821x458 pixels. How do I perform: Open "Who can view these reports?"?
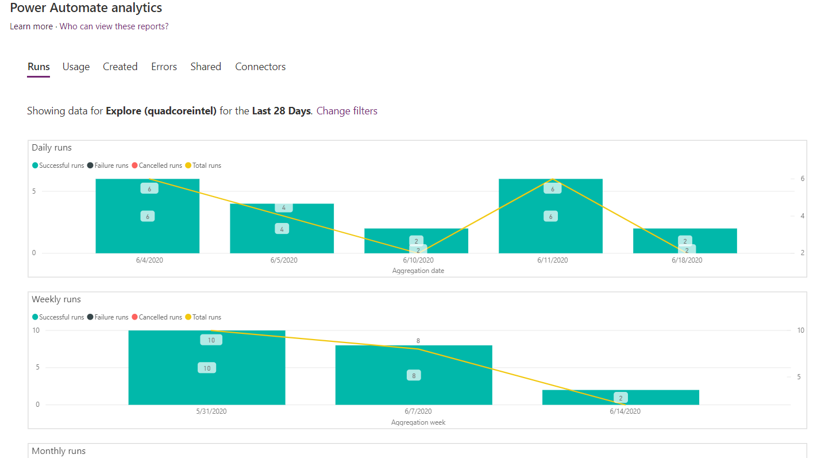click(x=114, y=26)
